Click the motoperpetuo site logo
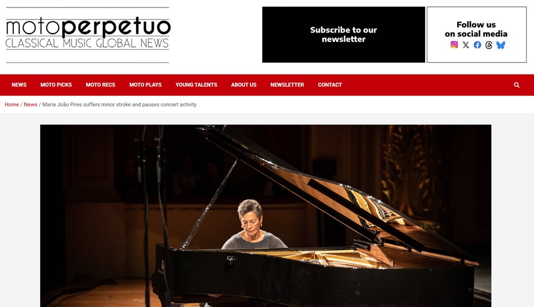534x307 pixels. coord(88,35)
